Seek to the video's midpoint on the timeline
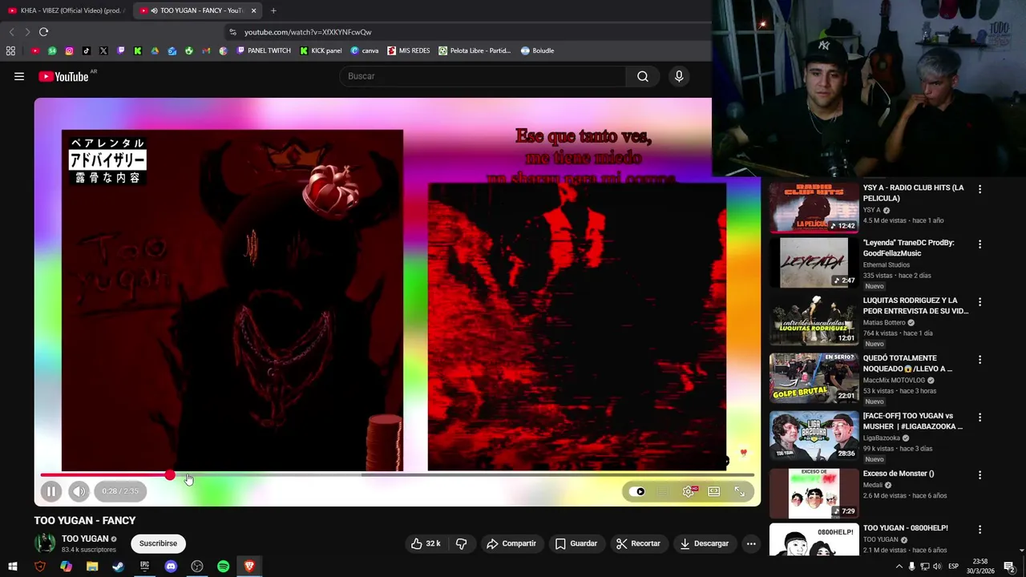Viewport: 1026px width, 577px height. point(398,475)
